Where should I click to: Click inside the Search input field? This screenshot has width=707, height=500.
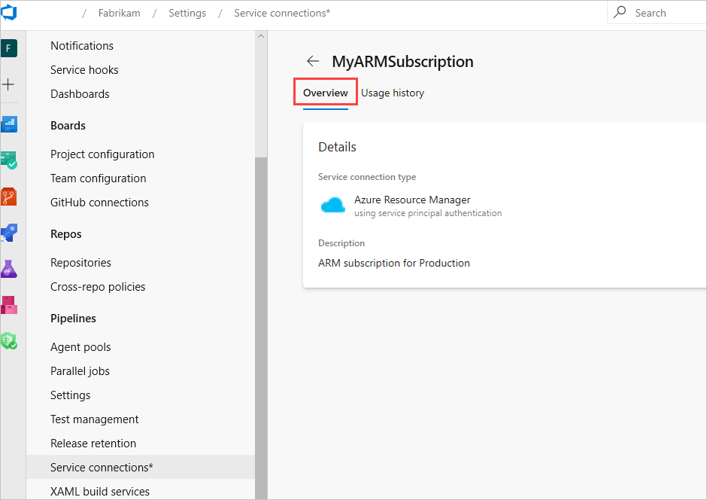coord(662,13)
